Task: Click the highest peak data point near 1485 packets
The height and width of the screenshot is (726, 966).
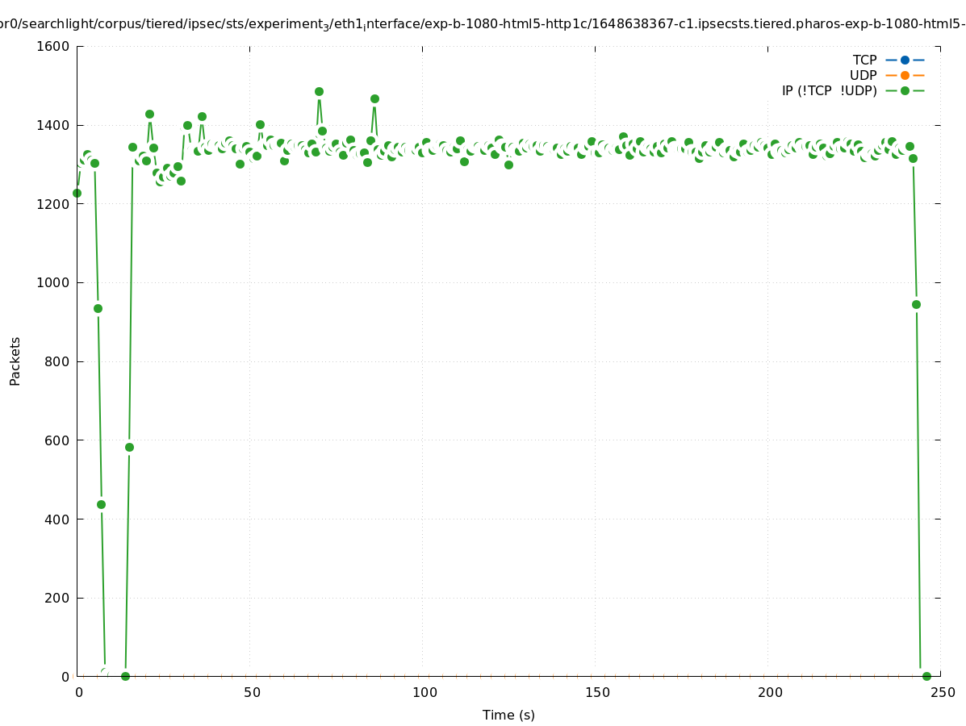Action: [319, 92]
